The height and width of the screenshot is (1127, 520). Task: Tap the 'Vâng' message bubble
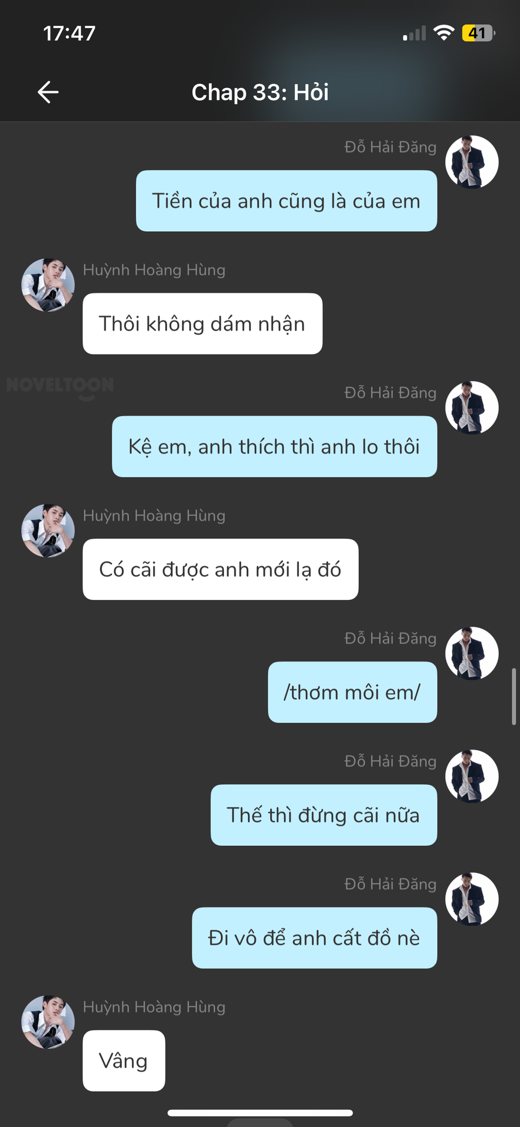124,1061
